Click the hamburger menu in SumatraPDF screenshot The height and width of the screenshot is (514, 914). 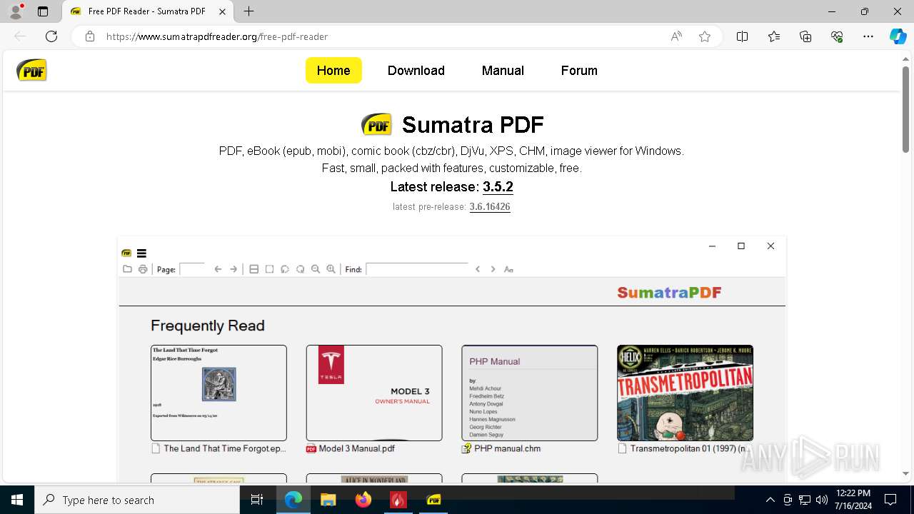141,253
